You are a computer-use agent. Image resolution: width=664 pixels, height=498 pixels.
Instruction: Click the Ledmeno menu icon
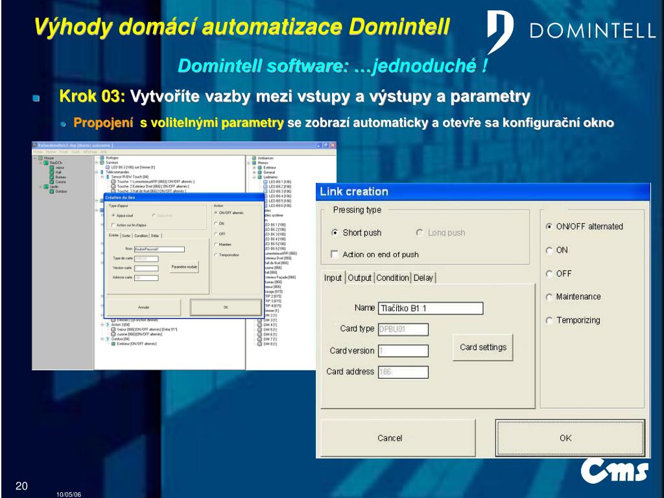tap(260, 177)
